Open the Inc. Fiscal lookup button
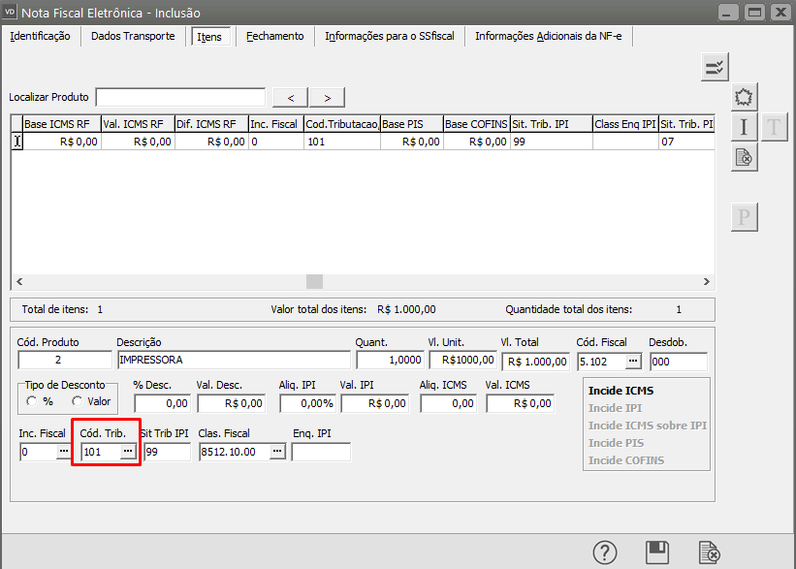 click(63, 452)
